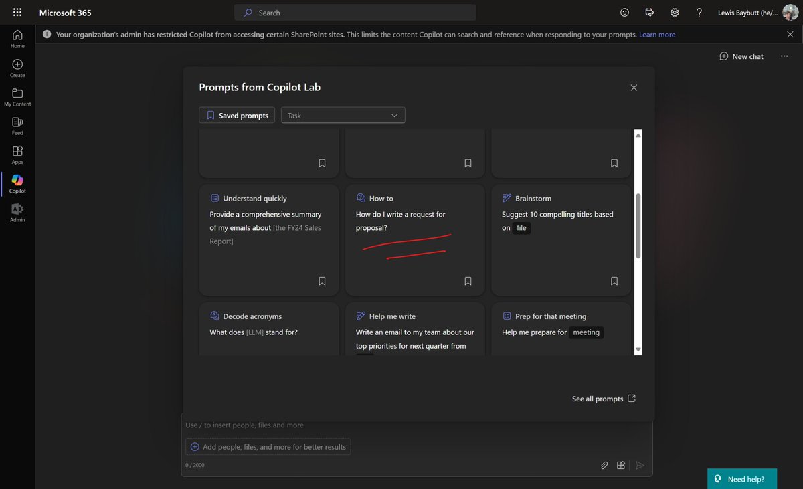This screenshot has width=803, height=489.
Task: Open the plugins grid icon in chat box
Action: coord(621,465)
